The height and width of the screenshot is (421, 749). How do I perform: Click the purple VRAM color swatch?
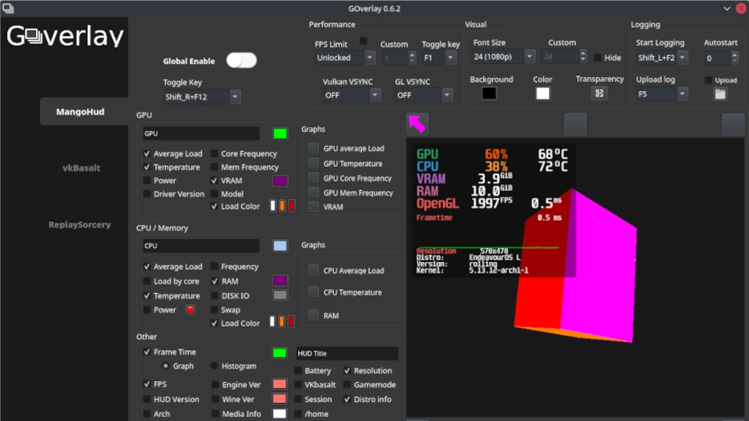[x=280, y=181]
